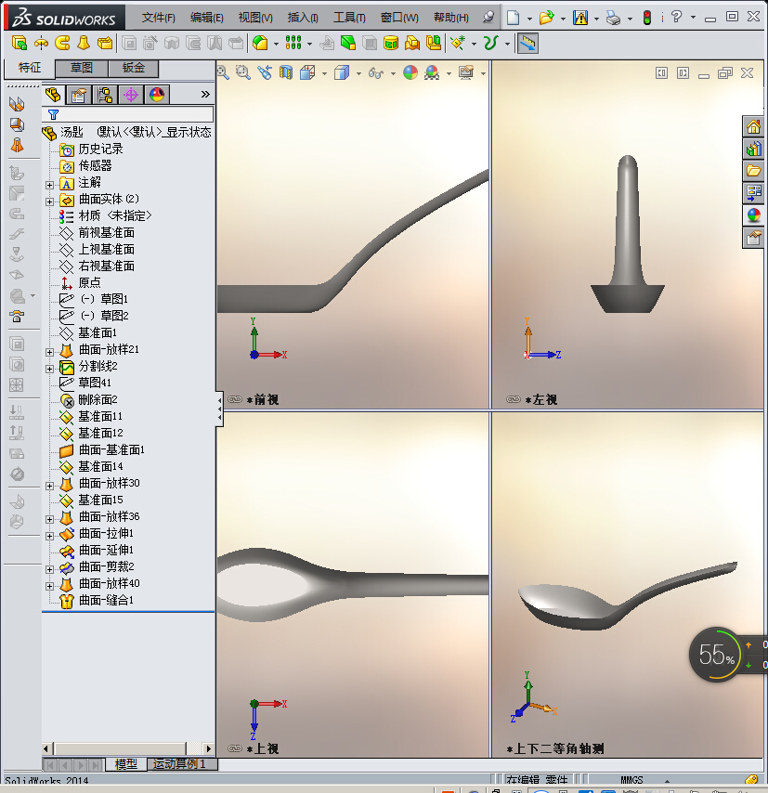Open the 帮助(H) menu
The image size is (768, 793).
[451, 18]
